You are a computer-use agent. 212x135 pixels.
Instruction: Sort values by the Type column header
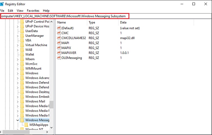tap(103, 22)
